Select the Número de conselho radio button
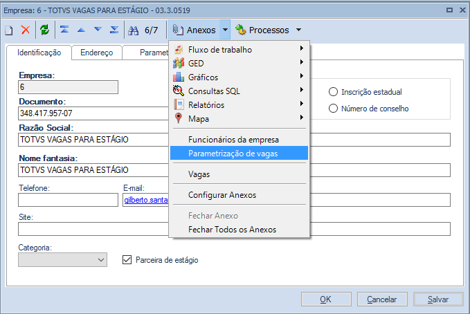The image size is (470, 314). coord(334,109)
